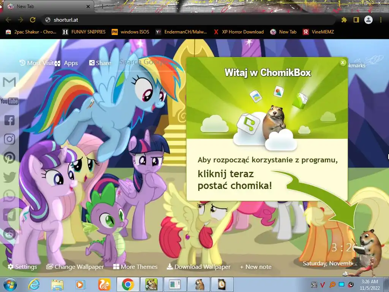Go forward in Chrome

21,20
